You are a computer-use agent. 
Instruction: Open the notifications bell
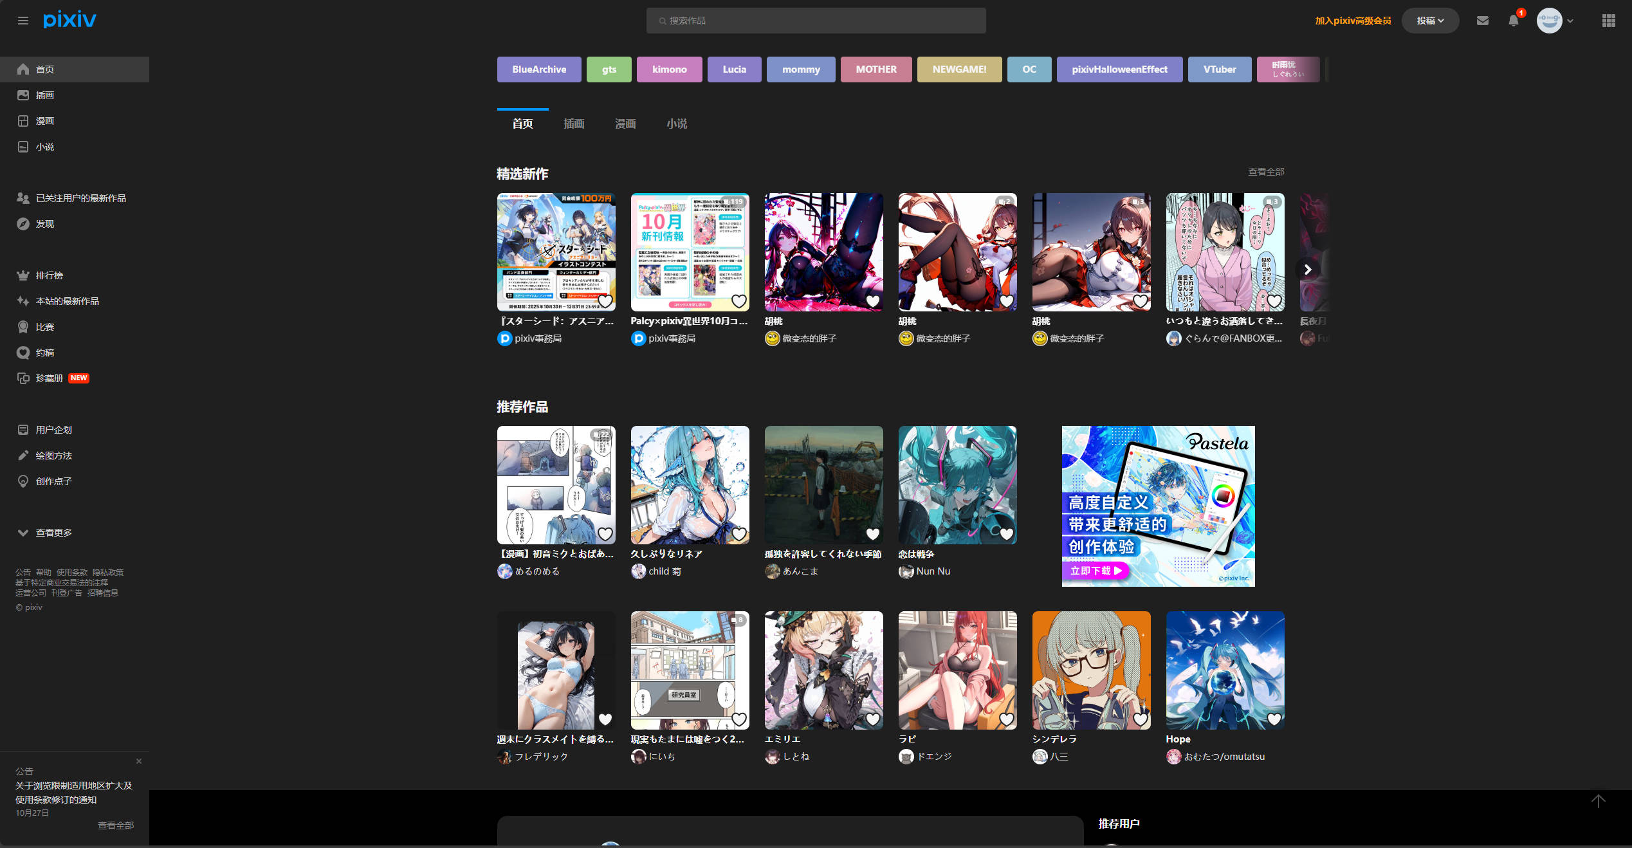(1513, 21)
